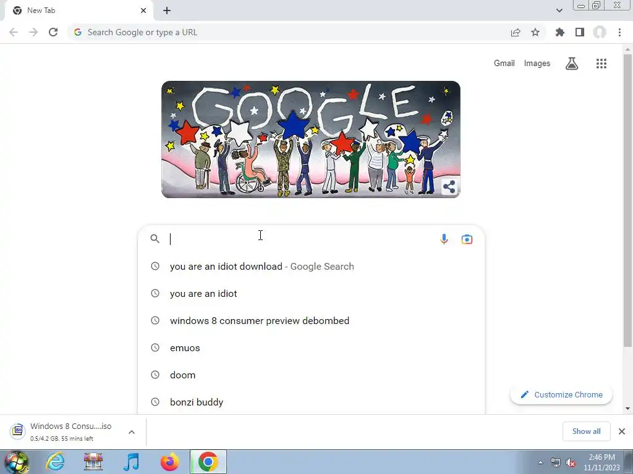This screenshot has width=633, height=474.
Task: Click the browser Forward arrow
Action: click(33, 32)
